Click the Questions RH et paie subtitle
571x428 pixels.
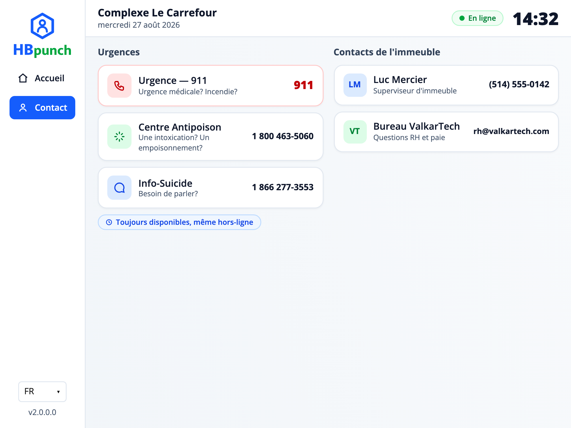(x=409, y=137)
